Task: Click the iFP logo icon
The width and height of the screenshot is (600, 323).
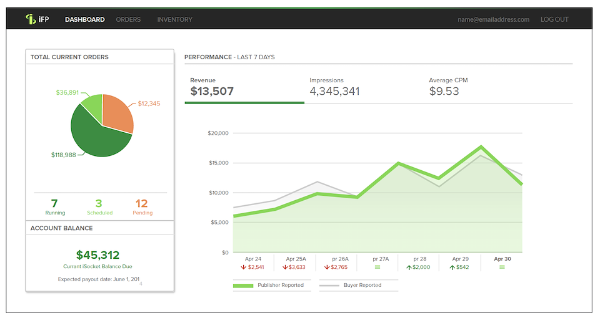Action: pos(30,19)
